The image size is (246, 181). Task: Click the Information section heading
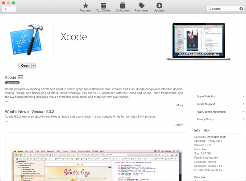(202, 130)
